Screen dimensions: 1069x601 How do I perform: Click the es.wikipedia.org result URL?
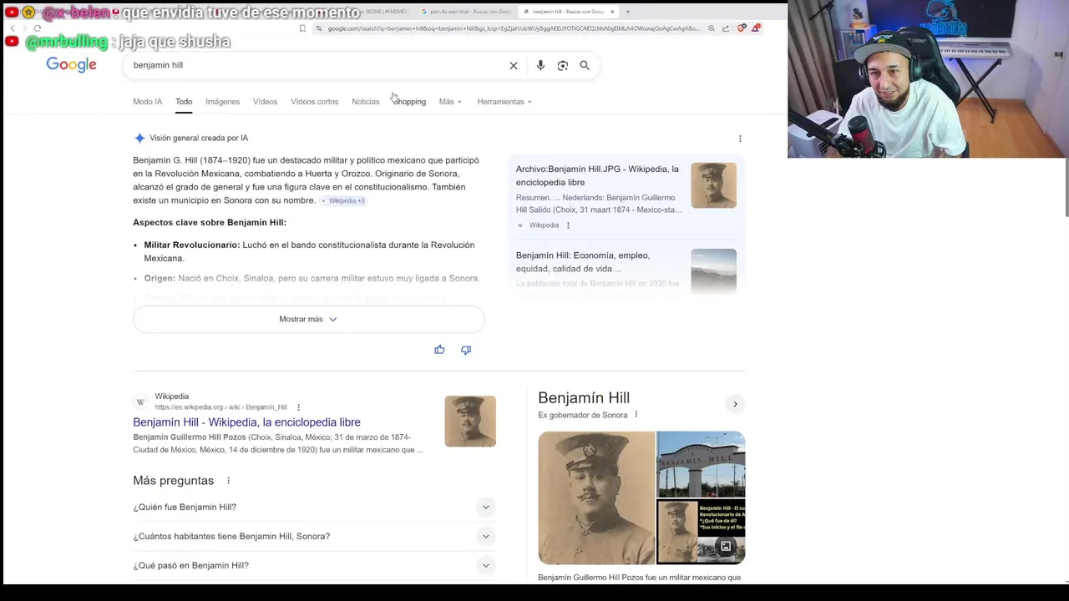coord(220,407)
